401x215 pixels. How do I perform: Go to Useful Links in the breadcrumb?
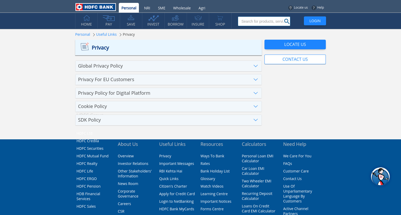[x=106, y=34]
